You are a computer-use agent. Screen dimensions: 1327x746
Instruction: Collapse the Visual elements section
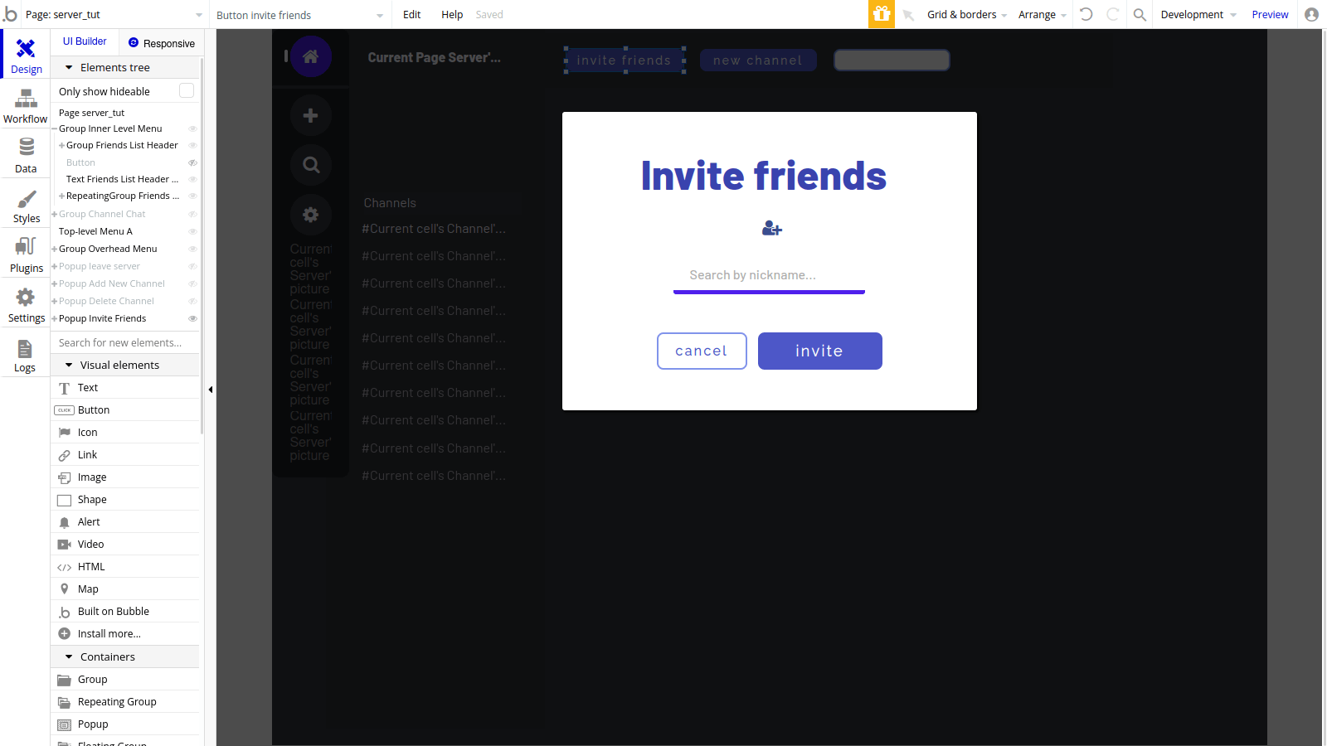coord(69,365)
